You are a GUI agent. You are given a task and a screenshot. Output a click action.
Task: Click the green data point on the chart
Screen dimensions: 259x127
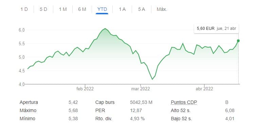(x=238, y=41)
